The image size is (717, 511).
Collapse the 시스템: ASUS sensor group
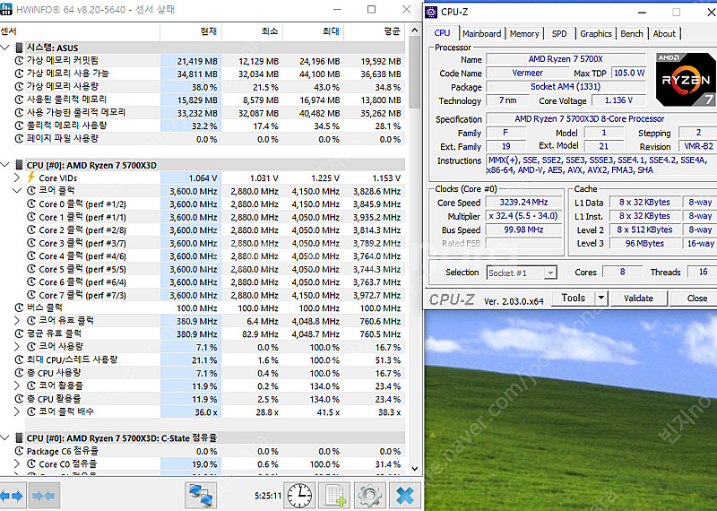(5, 48)
